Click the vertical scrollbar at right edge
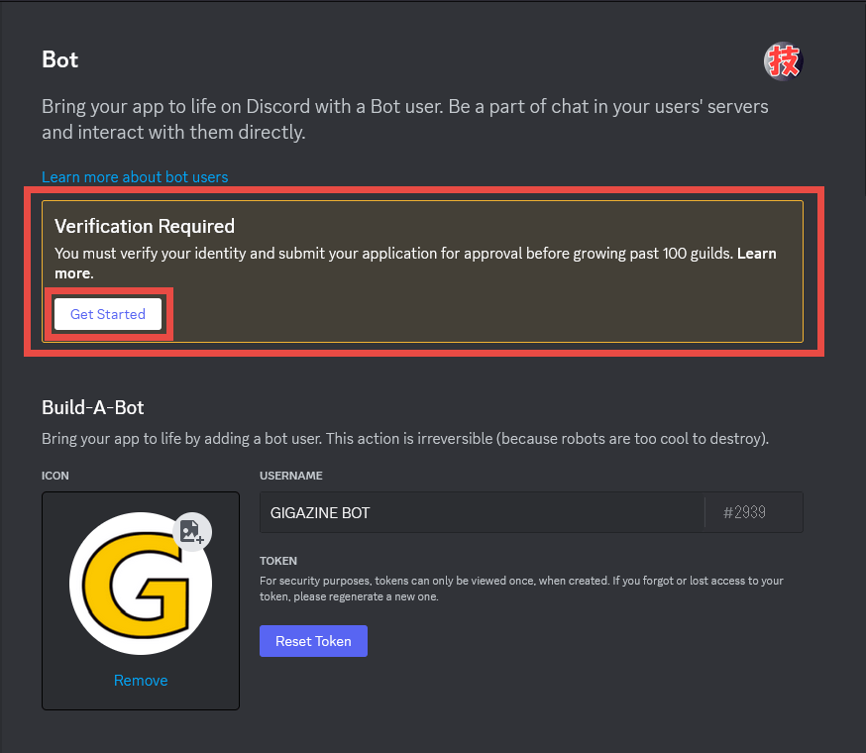 (x=863, y=99)
